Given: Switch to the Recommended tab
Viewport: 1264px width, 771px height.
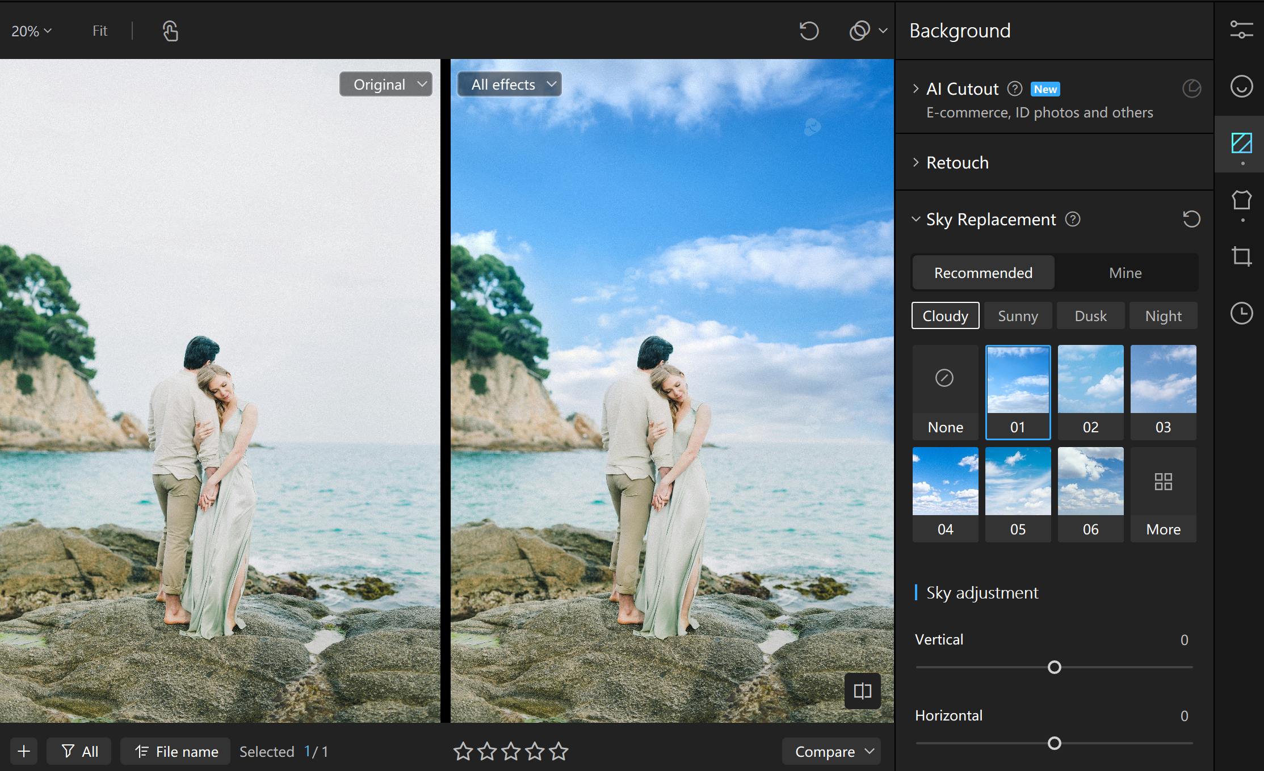Looking at the screenshot, I should pos(983,273).
